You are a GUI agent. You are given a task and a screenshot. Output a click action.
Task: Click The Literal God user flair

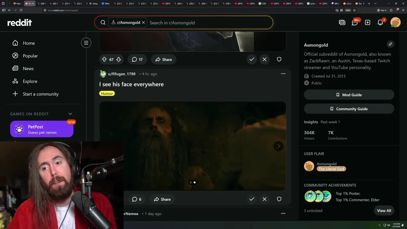tap(331, 169)
